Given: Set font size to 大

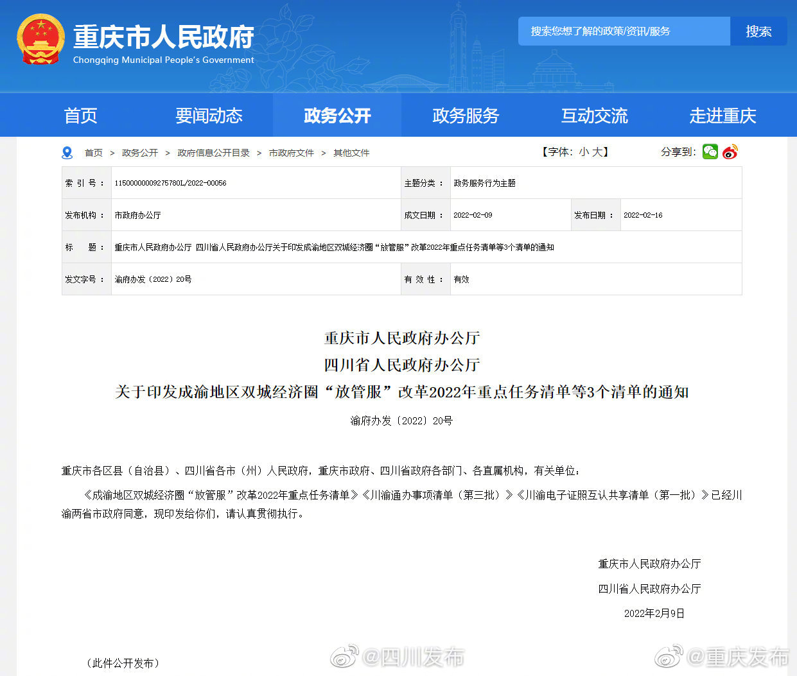Looking at the screenshot, I should 597,152.
